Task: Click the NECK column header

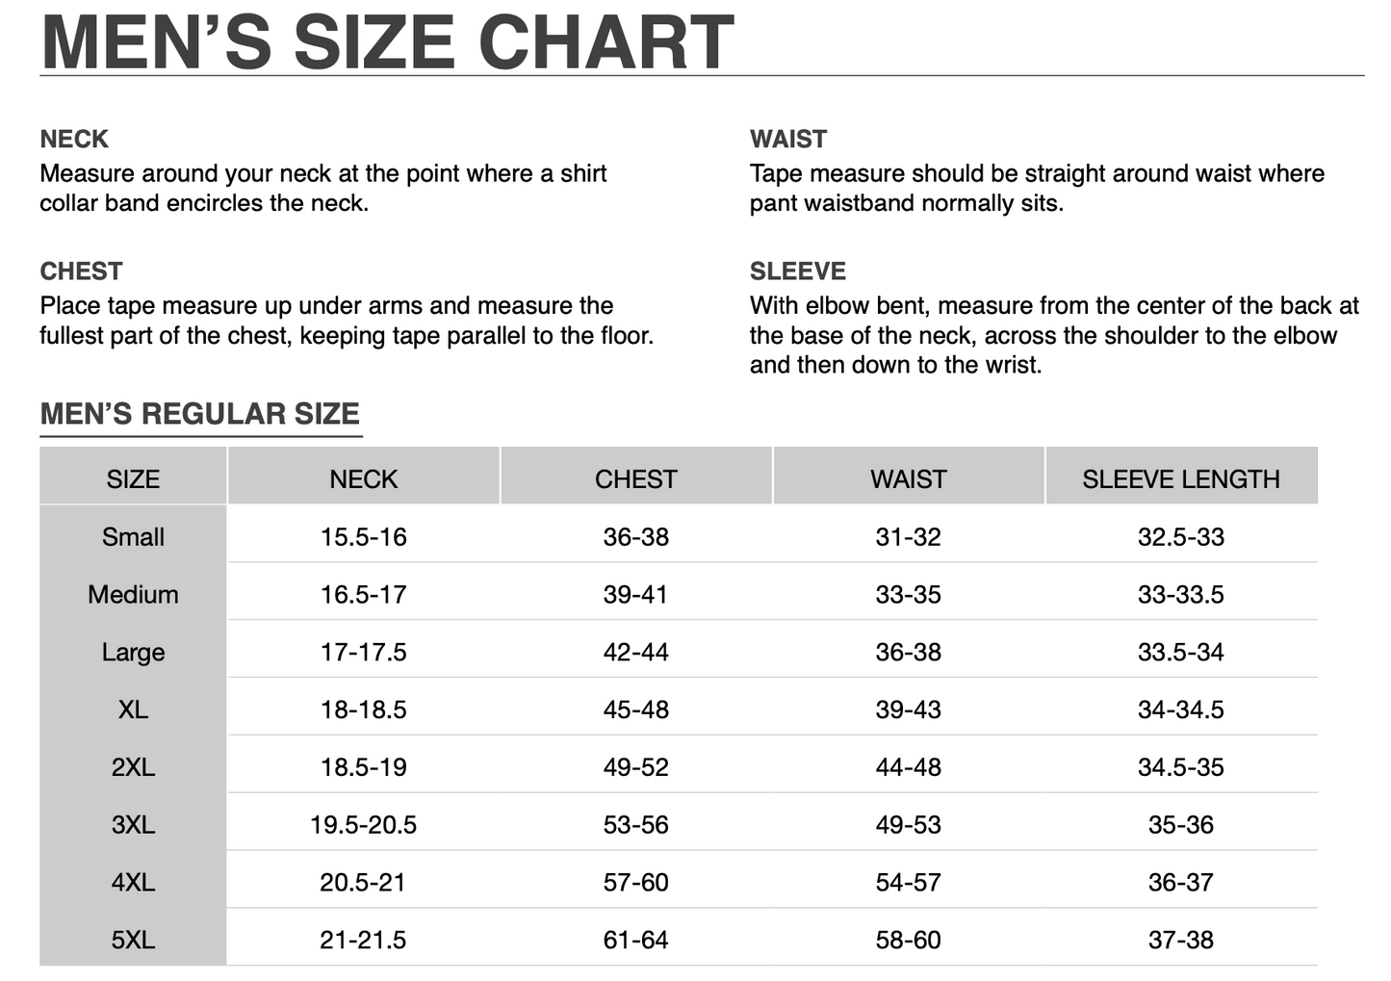Action: coord(363,478)
